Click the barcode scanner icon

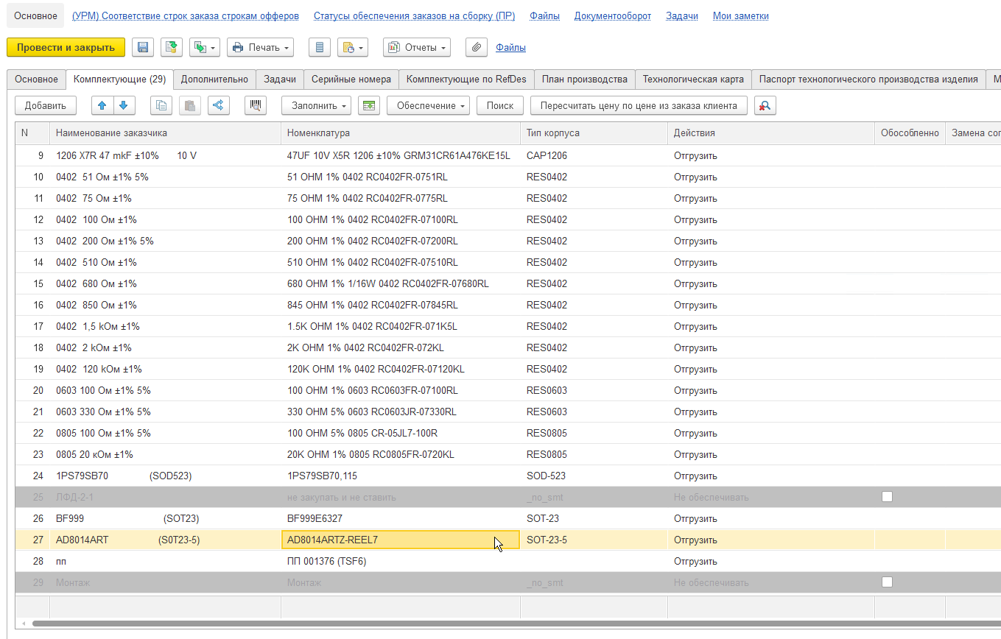[x=256, y=105]
